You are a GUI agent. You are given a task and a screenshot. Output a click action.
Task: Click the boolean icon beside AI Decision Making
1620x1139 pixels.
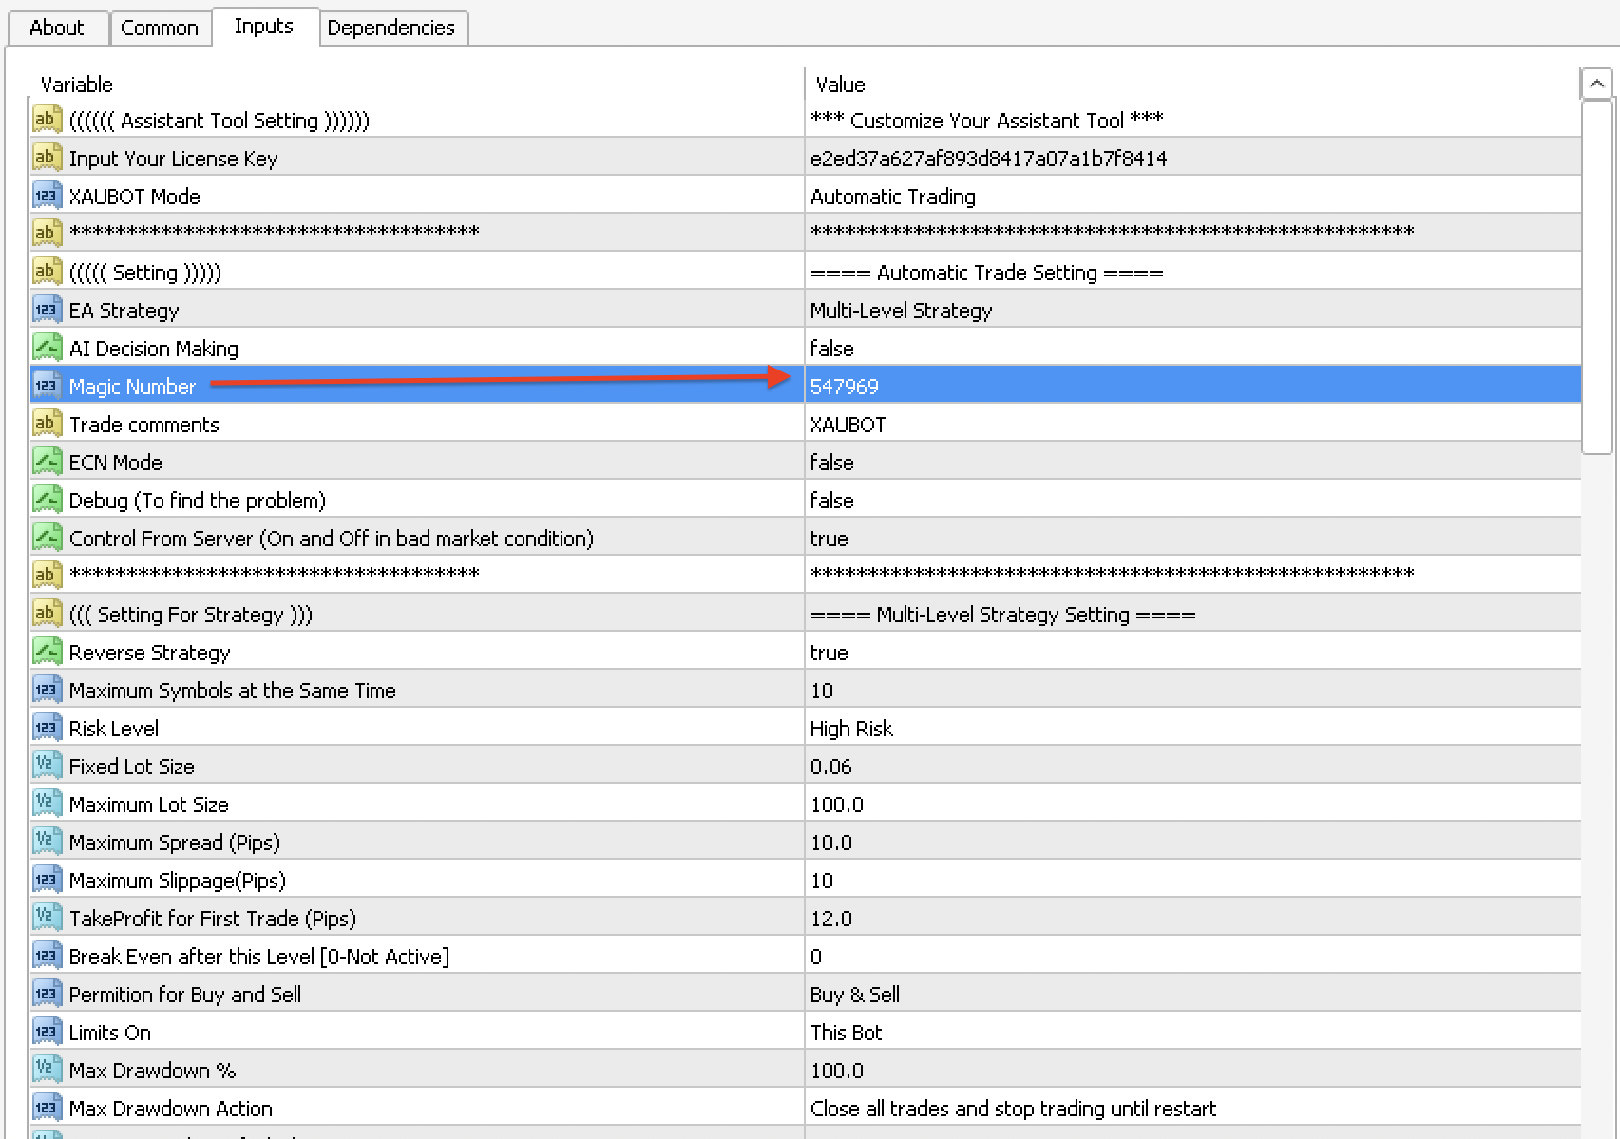coord(47,348)
